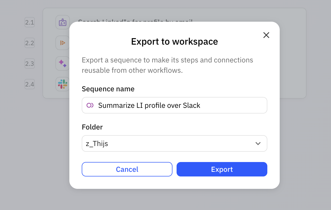This screenshot has height=210, width=331.
Task: Select the step icon next to 2.4
Action: tap(62, 84)
